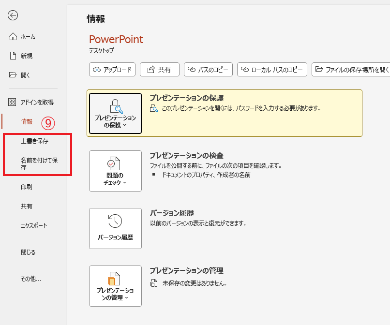
Task: Expand the 問題のチェック dropdown button
Action: (116, 171)
